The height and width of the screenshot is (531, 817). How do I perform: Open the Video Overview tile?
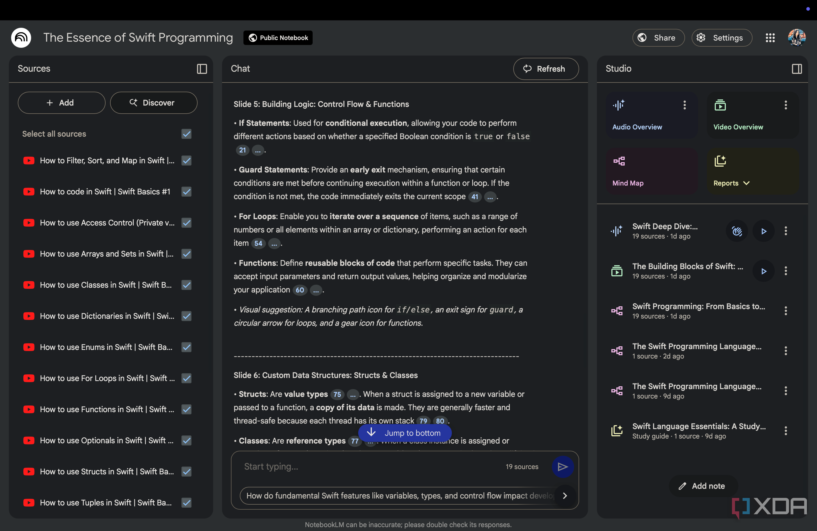pos(753,115)
